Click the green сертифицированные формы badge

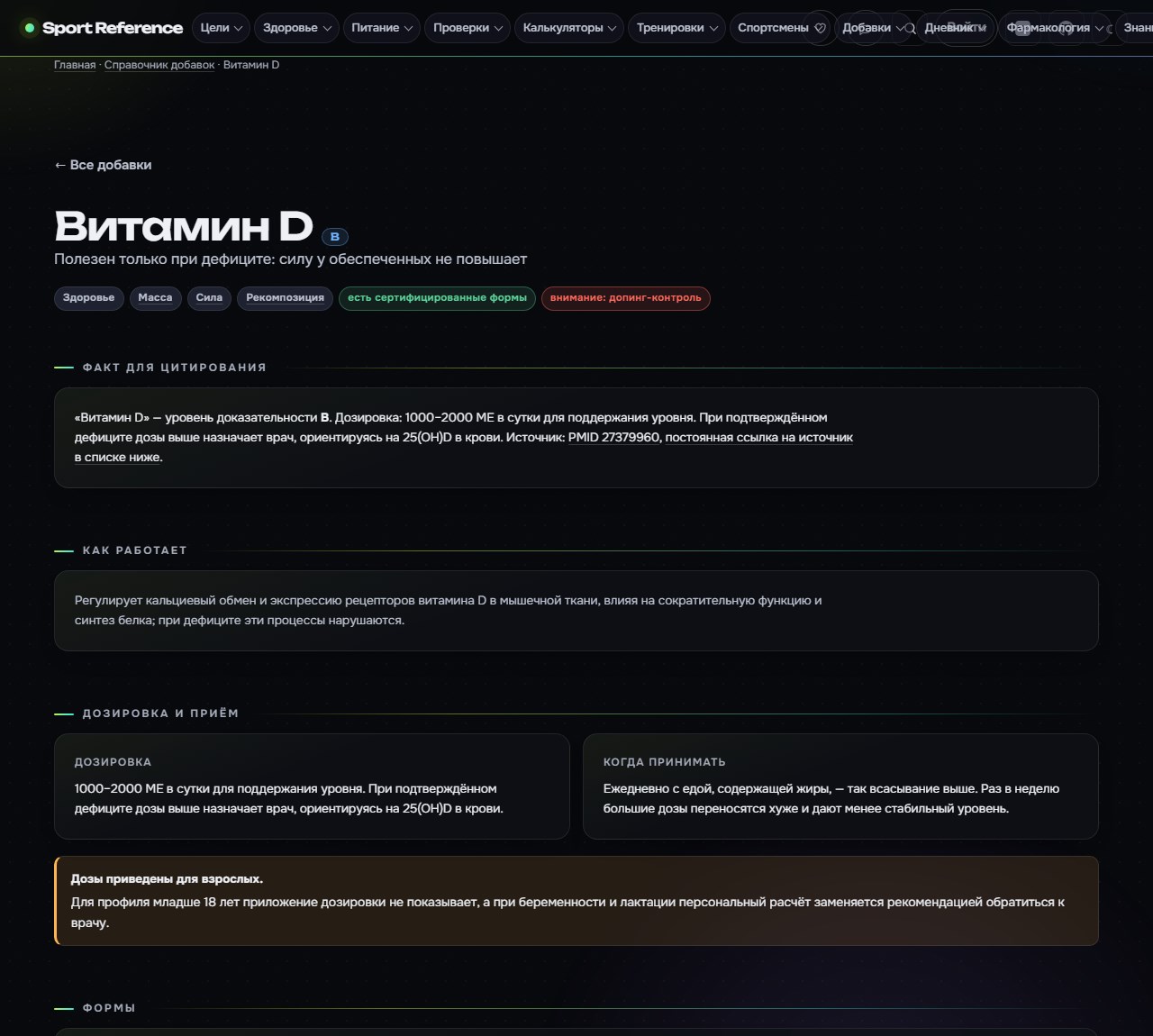[438, 298]
